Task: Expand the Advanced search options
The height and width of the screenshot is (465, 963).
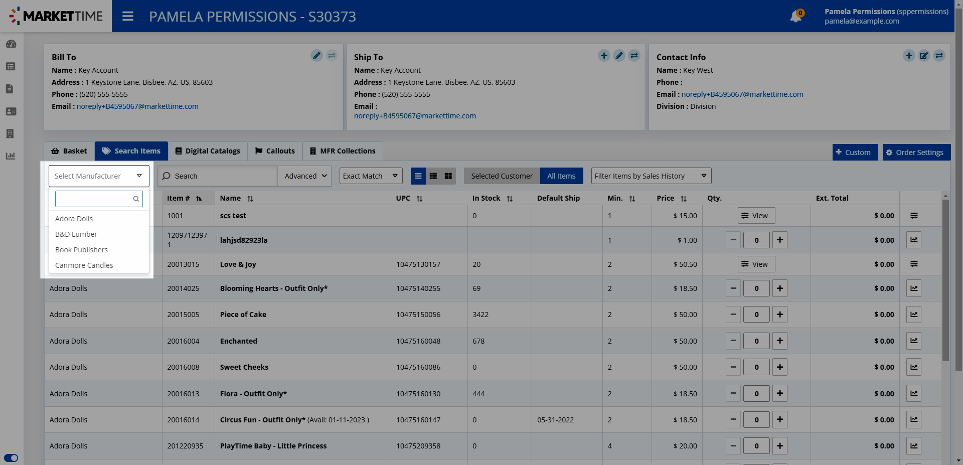Action: pos(305,176)
